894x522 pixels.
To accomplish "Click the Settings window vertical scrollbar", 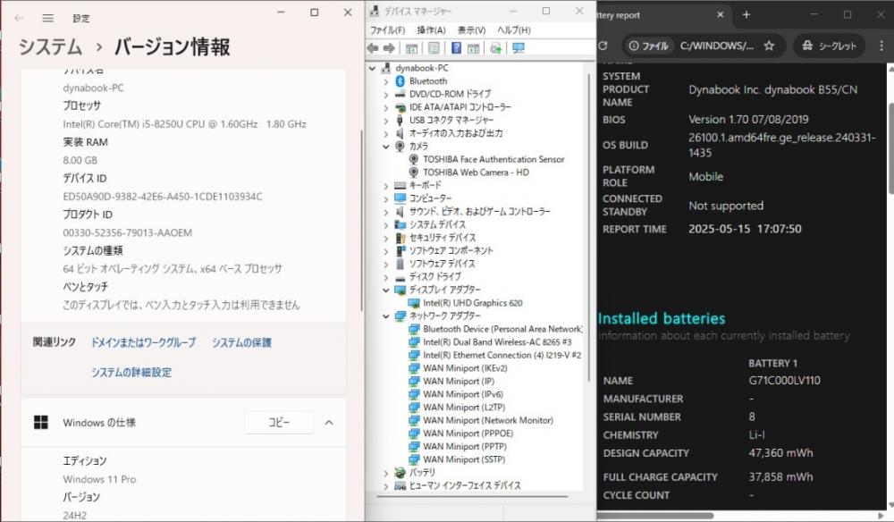I will [x=361, y=221].
